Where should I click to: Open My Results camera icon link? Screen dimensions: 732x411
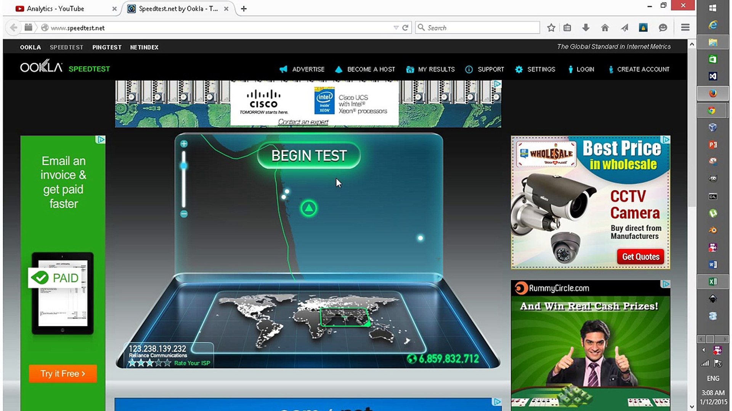(410, 69)
